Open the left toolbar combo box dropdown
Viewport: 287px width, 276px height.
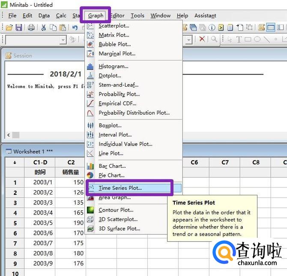pos(63,40)
